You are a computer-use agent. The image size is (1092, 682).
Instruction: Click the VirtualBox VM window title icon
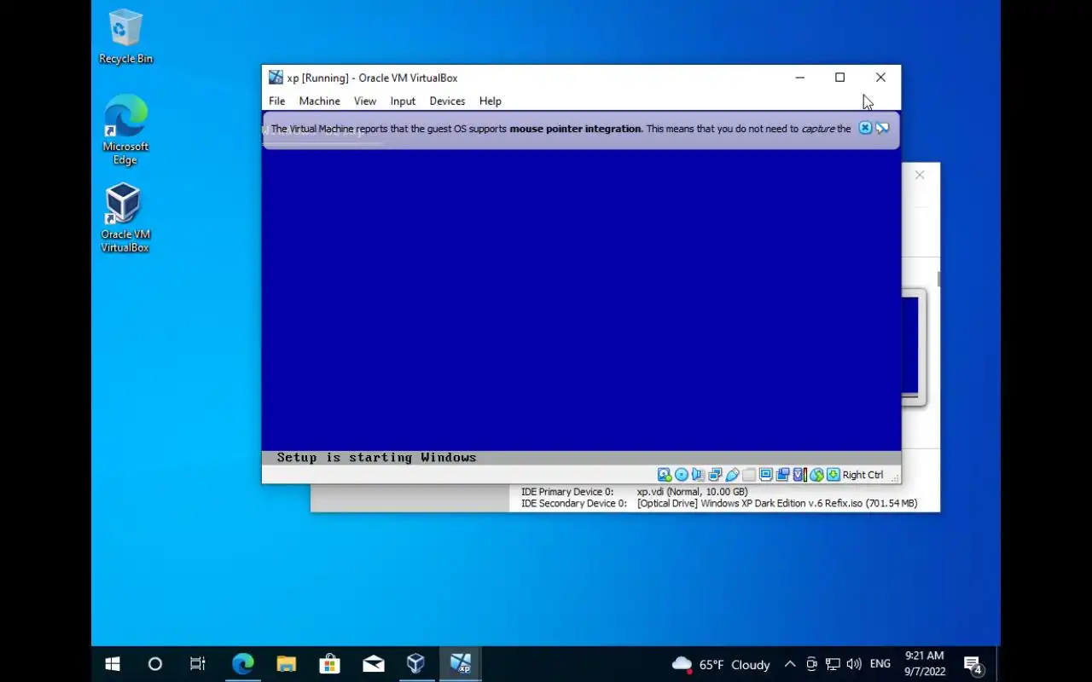point(276,78)
